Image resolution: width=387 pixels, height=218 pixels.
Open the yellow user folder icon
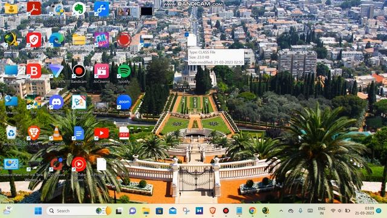click(11, 8)
